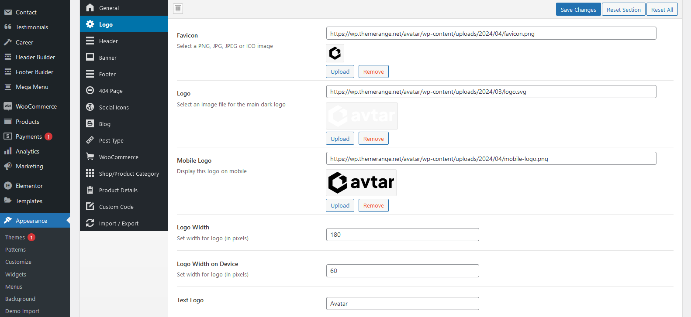Image resolution: width=691 pixels, height=317 pixels.
Task: Click the Elementor logo icon
Action: coord(8,186)
